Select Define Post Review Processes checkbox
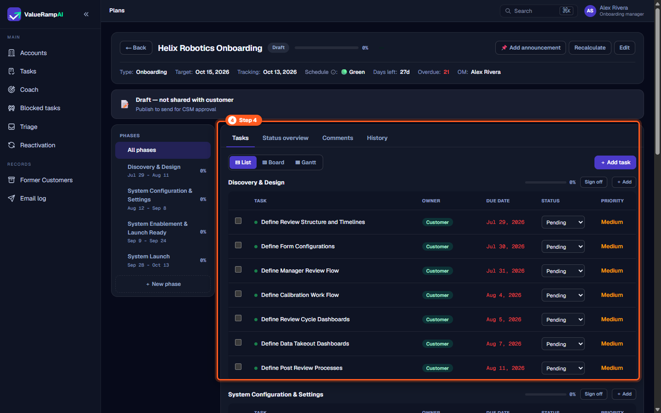 238,367
